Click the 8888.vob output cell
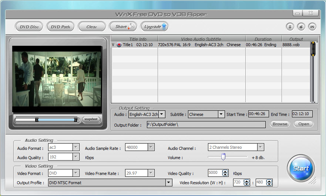The image size is (326, 196). [x=290, y=45]
